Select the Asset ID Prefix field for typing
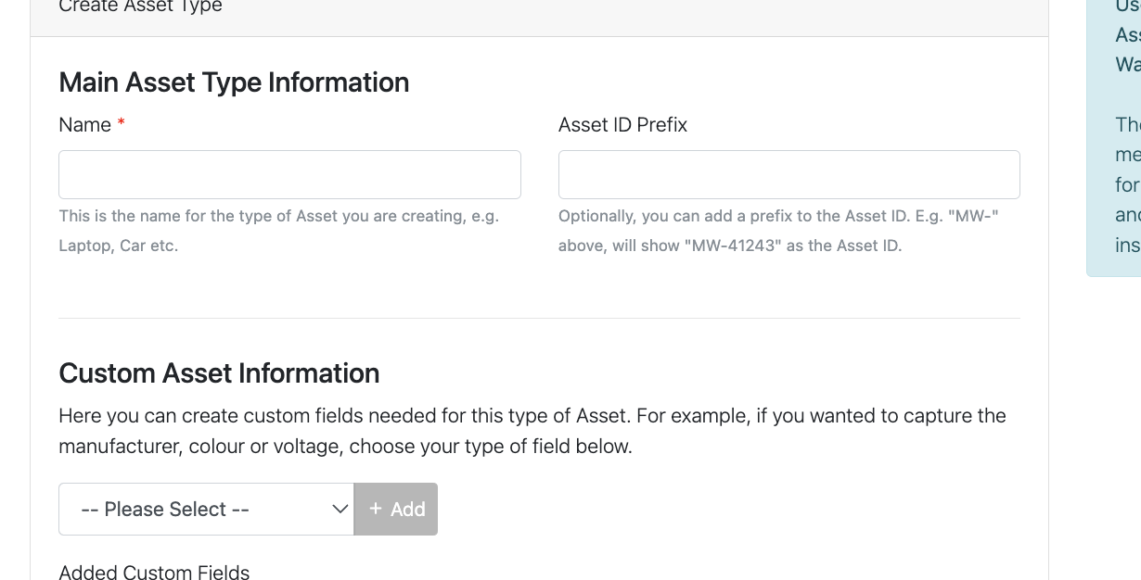Screen dimensions: 1141x580 tap(788, 174)
